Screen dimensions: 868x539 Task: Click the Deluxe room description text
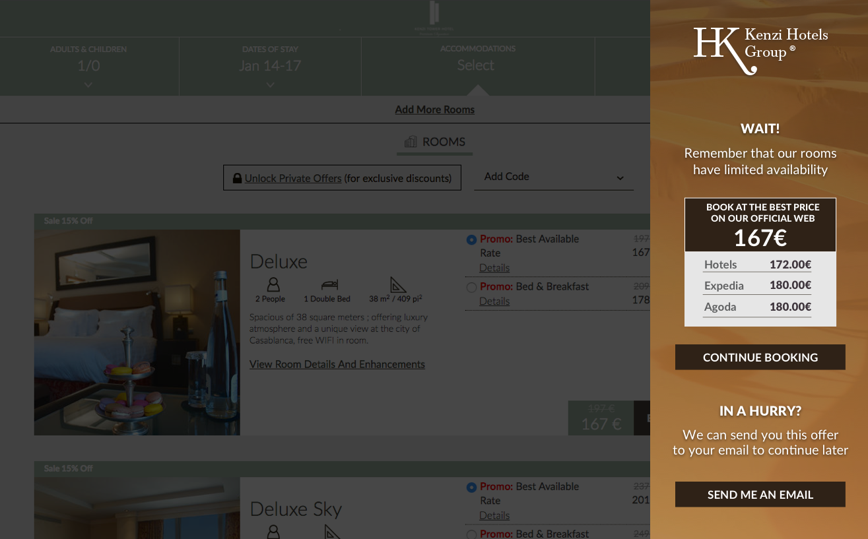(339, 329)
